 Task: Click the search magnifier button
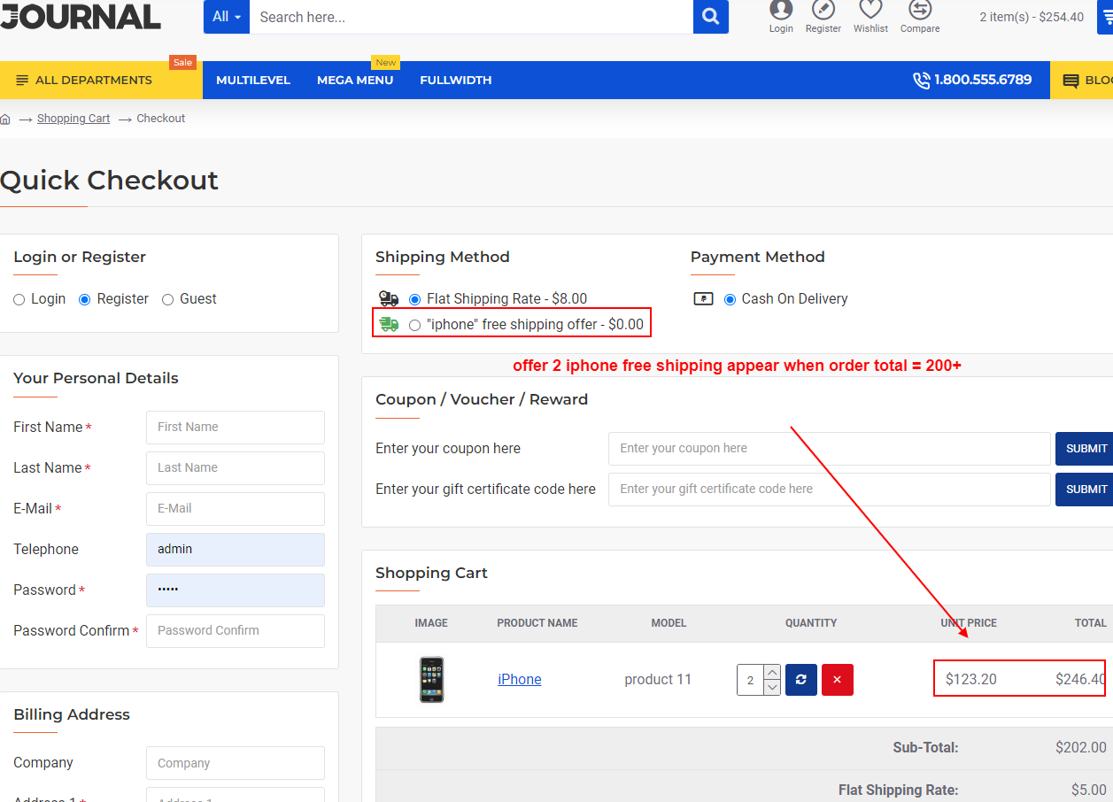[x=710, y=17]
